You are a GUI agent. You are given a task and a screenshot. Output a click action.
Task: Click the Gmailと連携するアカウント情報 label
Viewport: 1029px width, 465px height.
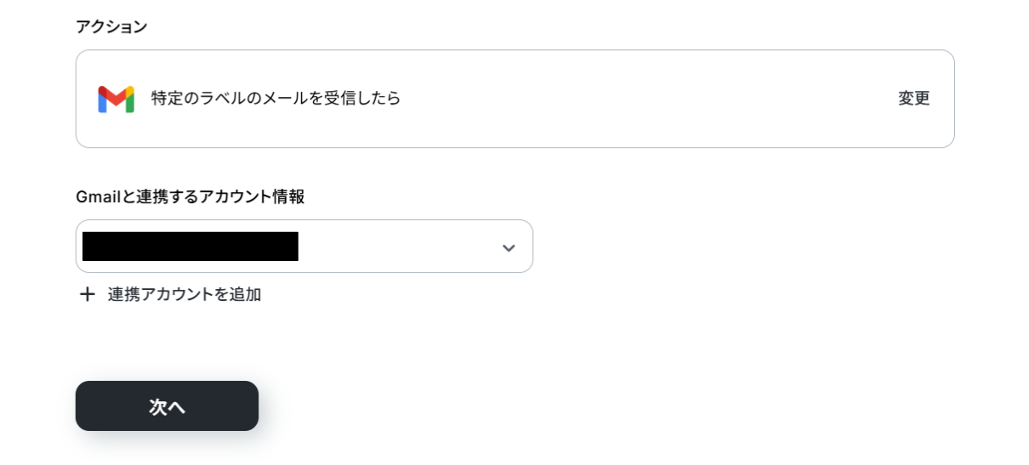190,196
